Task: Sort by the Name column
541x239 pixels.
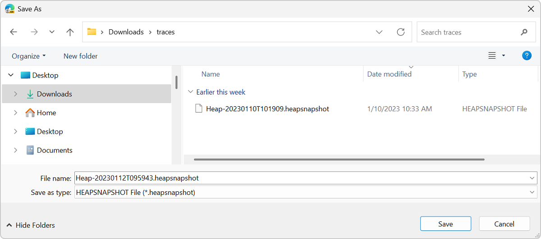Action: pyautogui.click(x=211, y=74)
